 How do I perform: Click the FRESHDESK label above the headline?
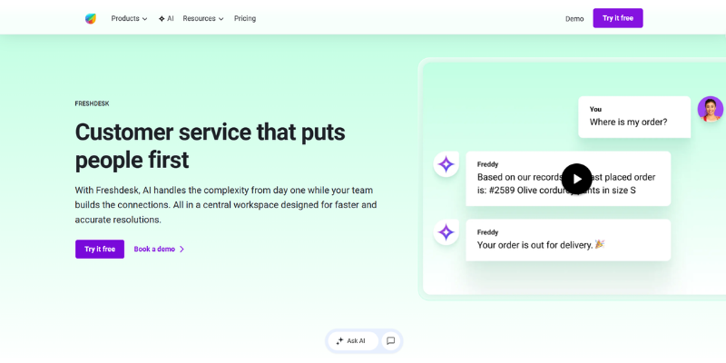(93, 103)
